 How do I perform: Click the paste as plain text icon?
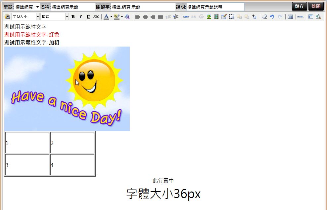point(7,17)
